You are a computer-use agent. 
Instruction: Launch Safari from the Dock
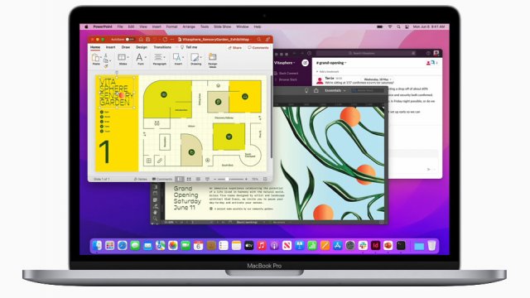point(123,246)
